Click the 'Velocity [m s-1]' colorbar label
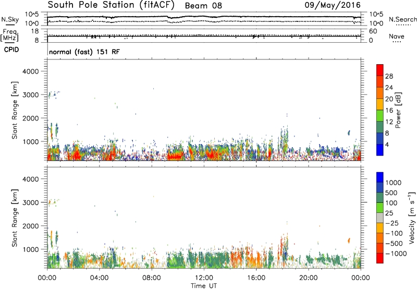 pyautogui.click(x=412, y=218)
